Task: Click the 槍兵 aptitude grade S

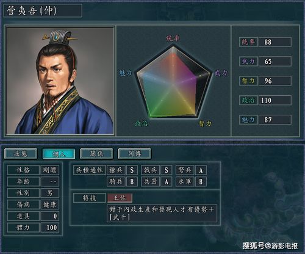Action: point(132,170)
